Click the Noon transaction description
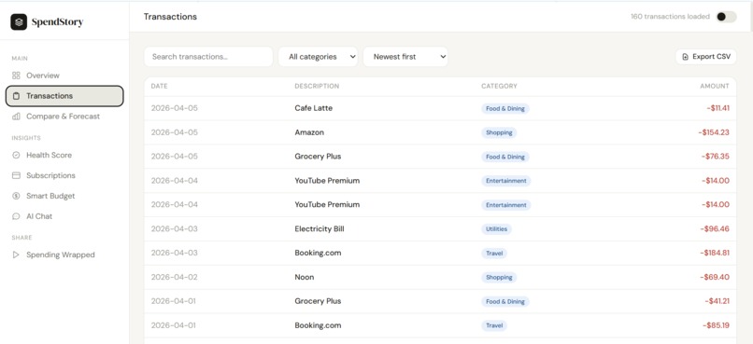753x344 pixels. [x=305, y=278]
